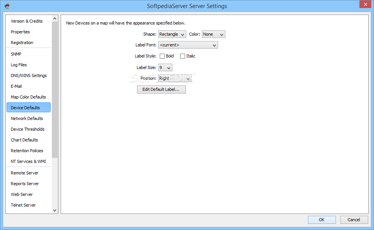The image size is (374, 230).
Task: Click the application icon in the title bar
Action: point(7,6)
